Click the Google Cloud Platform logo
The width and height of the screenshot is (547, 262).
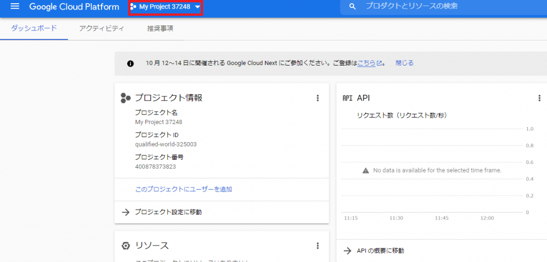(x=74, y=7)
